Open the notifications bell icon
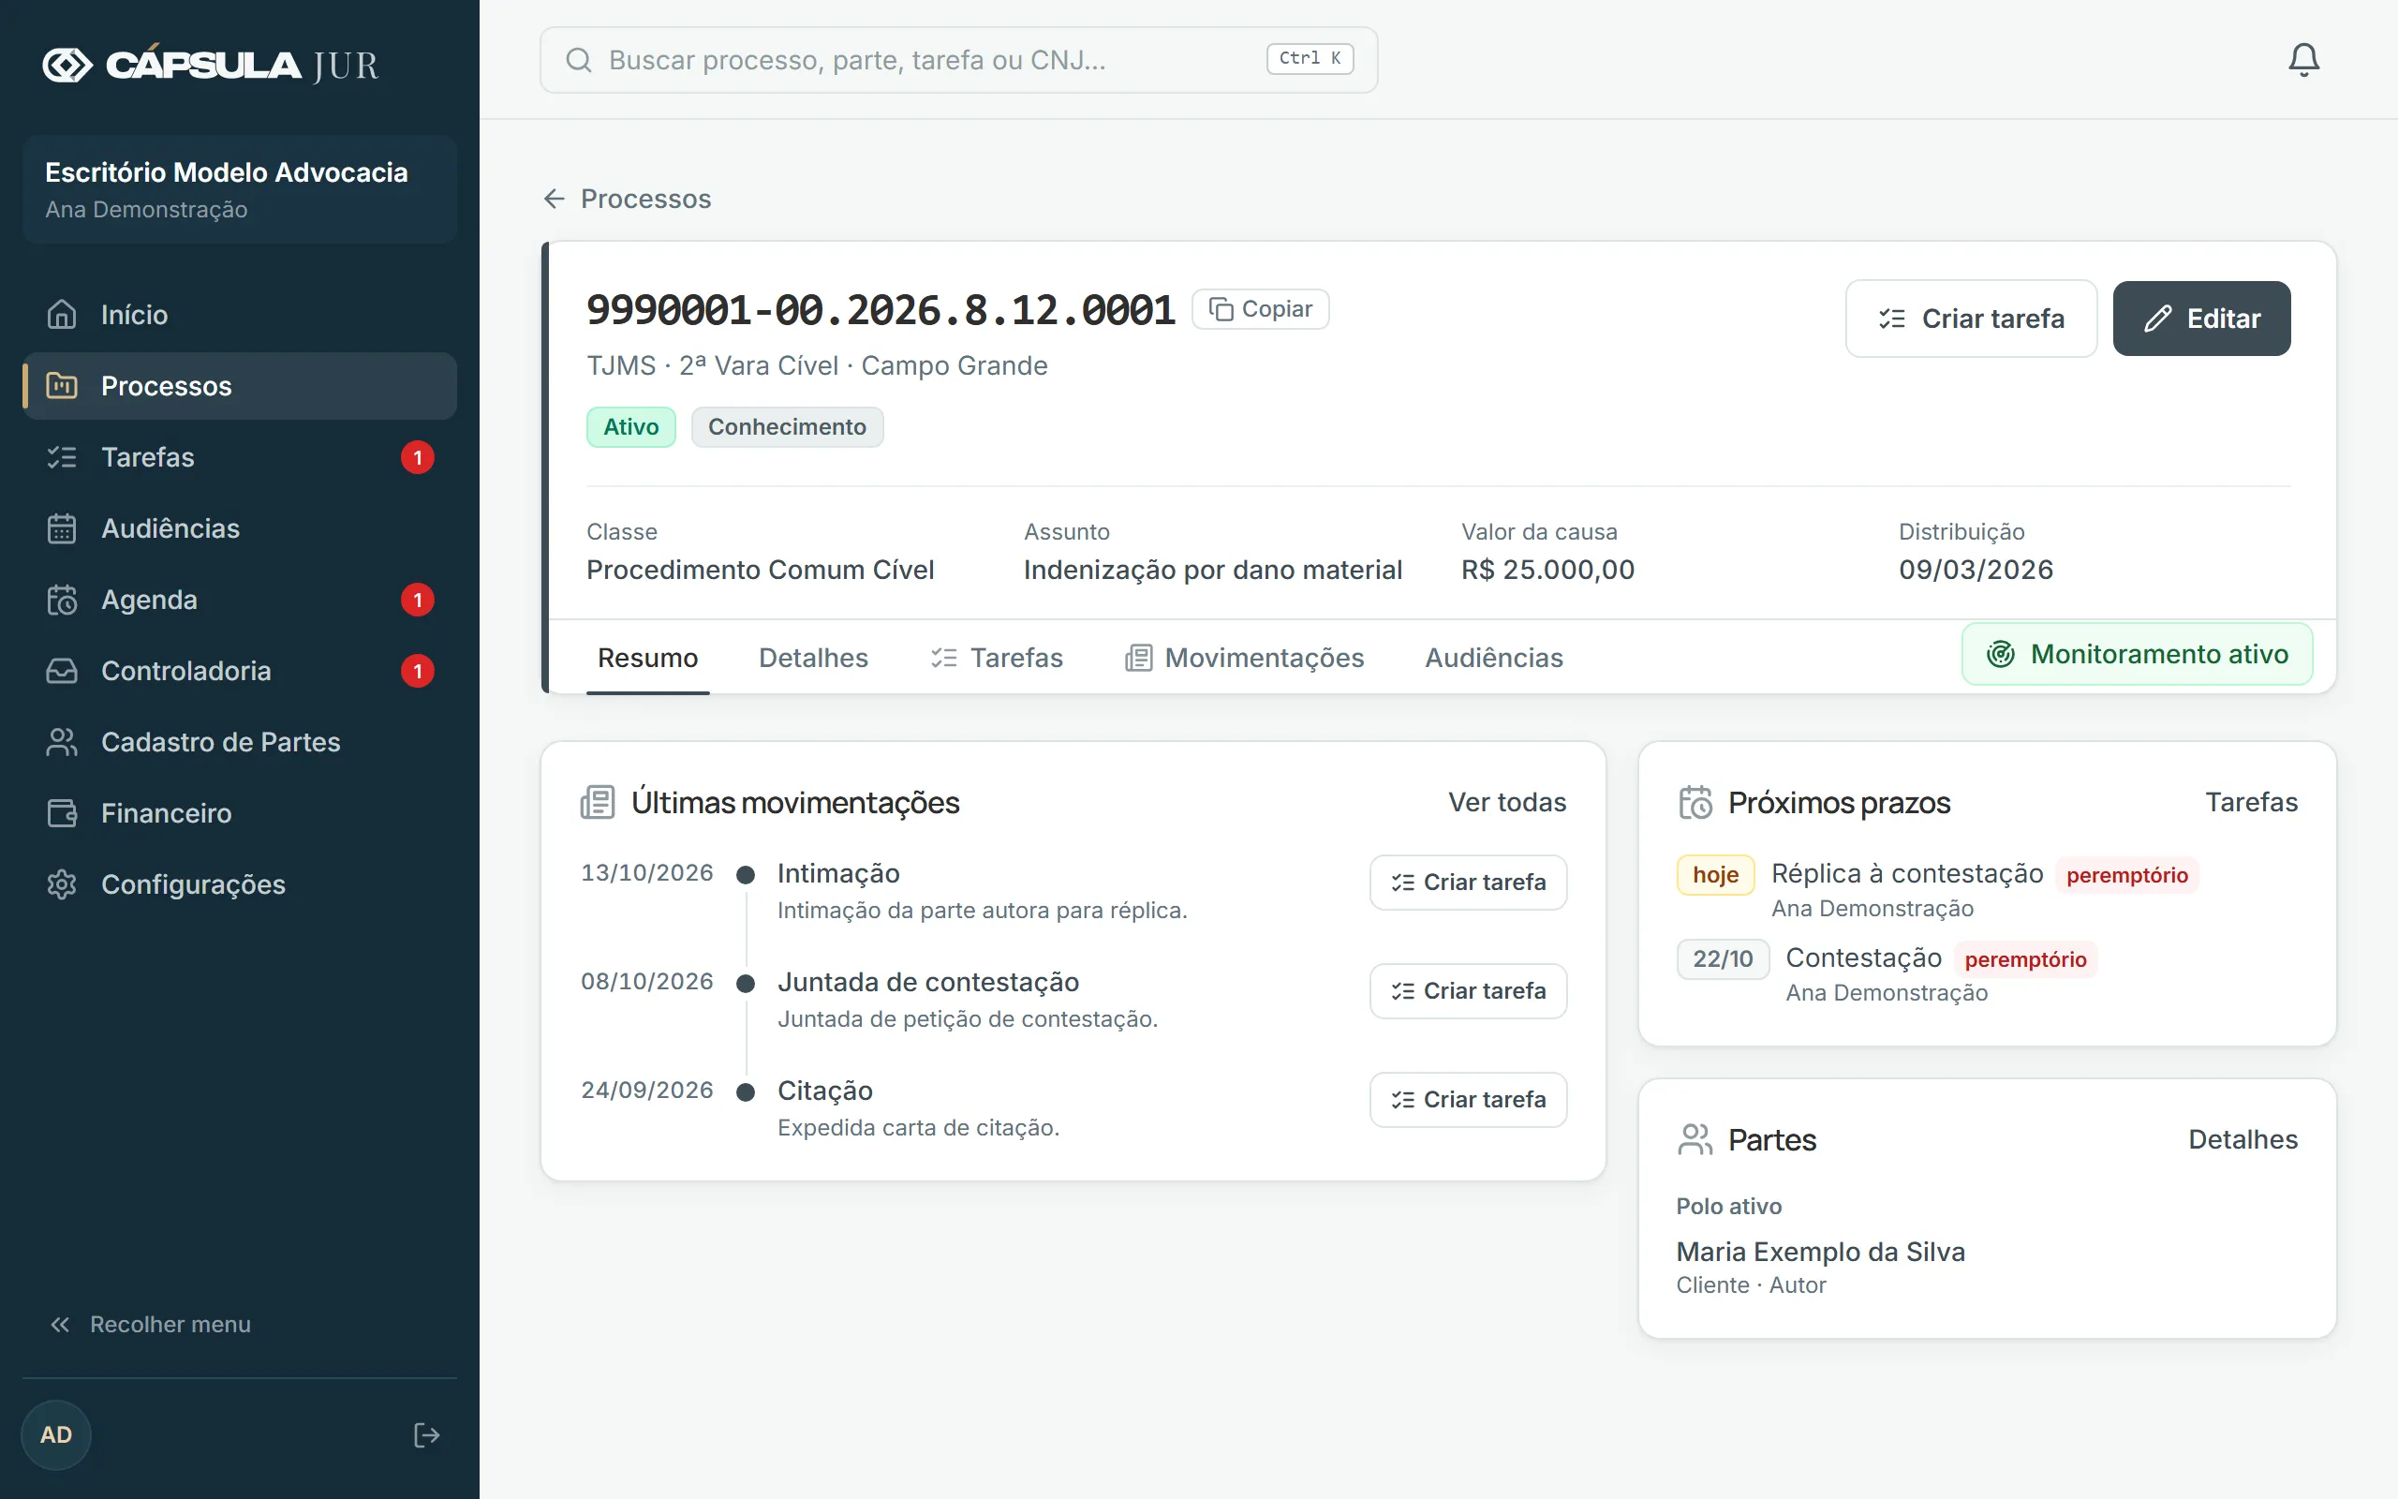The image size is (2398, 1499). tap(2302, 59)
